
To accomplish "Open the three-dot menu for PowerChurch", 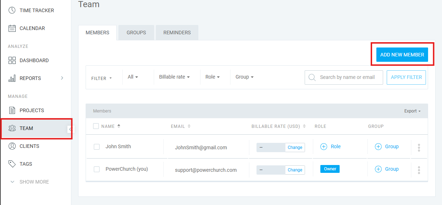I will (x=419, y=170).
